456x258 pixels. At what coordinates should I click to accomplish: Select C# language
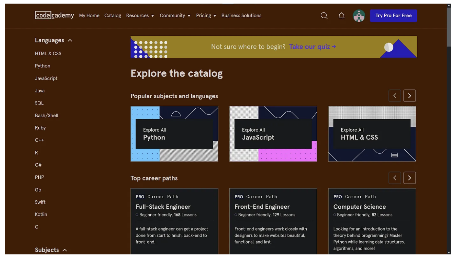pyautogui.click(x=38, y=165)
